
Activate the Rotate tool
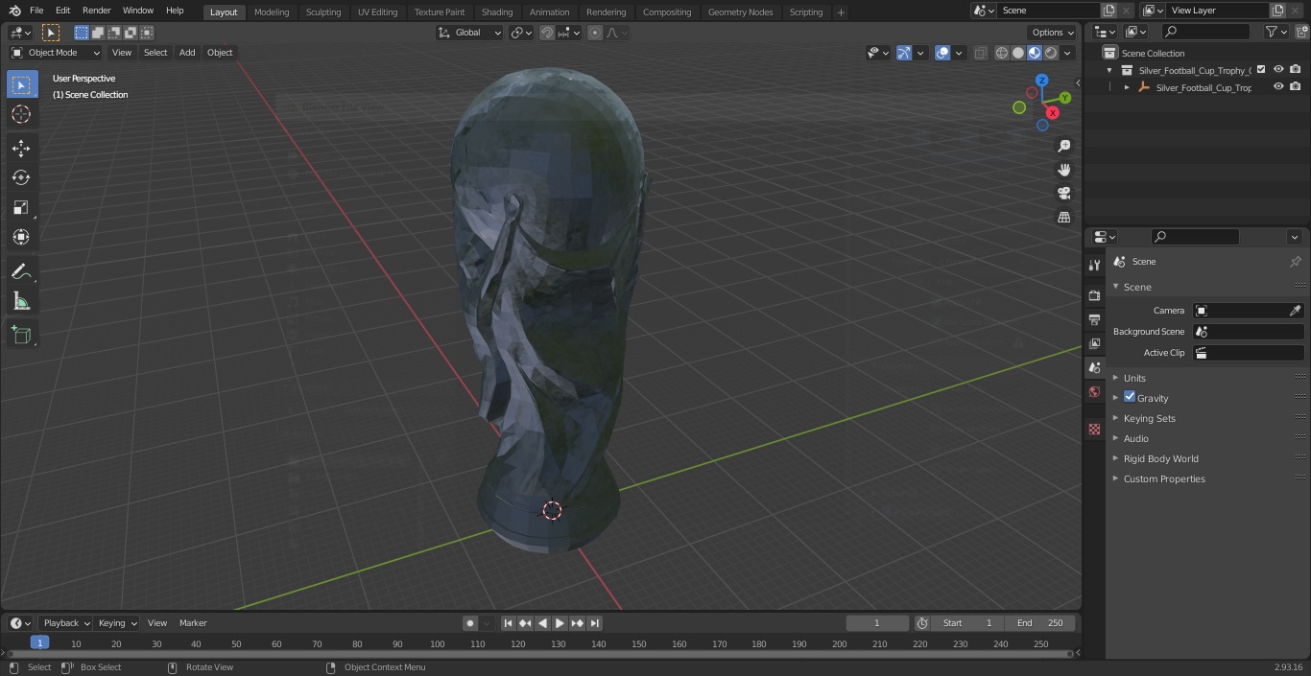[x=21, y=177]
